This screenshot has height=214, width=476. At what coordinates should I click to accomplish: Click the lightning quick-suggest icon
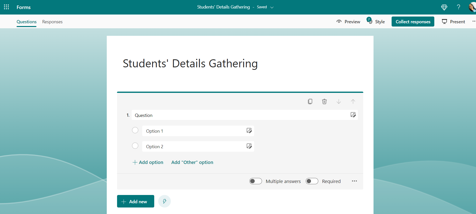[x=165, y=201]
